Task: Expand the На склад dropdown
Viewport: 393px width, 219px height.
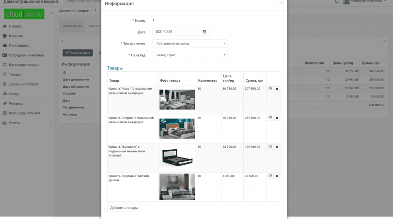Action: coord(189,55)
